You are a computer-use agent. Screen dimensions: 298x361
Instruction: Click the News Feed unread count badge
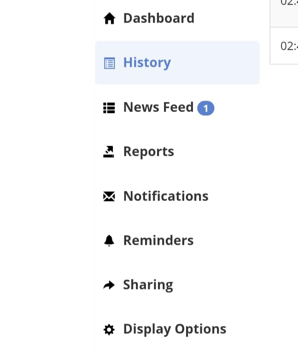[206, 108]
